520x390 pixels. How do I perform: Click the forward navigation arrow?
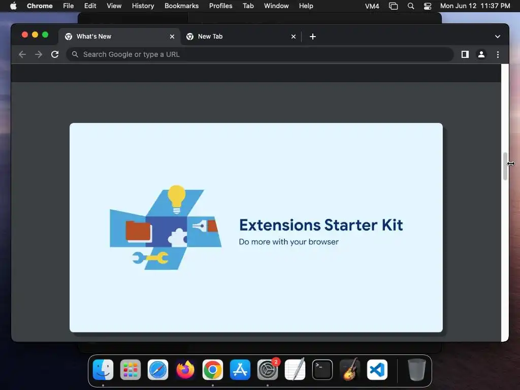39,54
